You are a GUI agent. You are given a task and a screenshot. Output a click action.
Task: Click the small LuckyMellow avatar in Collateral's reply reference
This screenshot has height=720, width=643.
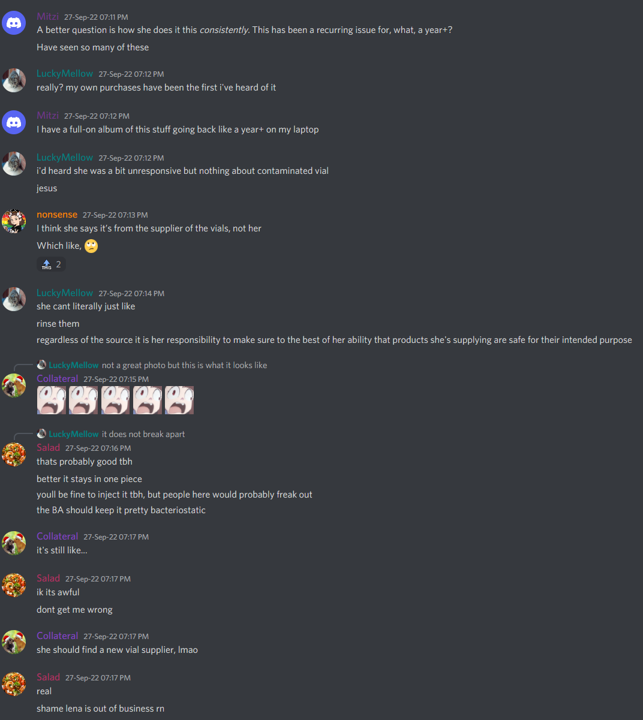42,364
